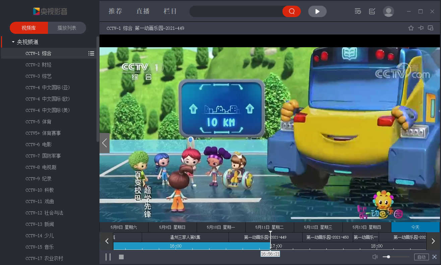Viewport: 441px width, 265px height.
Task: Click the timeline progress bar near 16:00
Action: point(176,246)
